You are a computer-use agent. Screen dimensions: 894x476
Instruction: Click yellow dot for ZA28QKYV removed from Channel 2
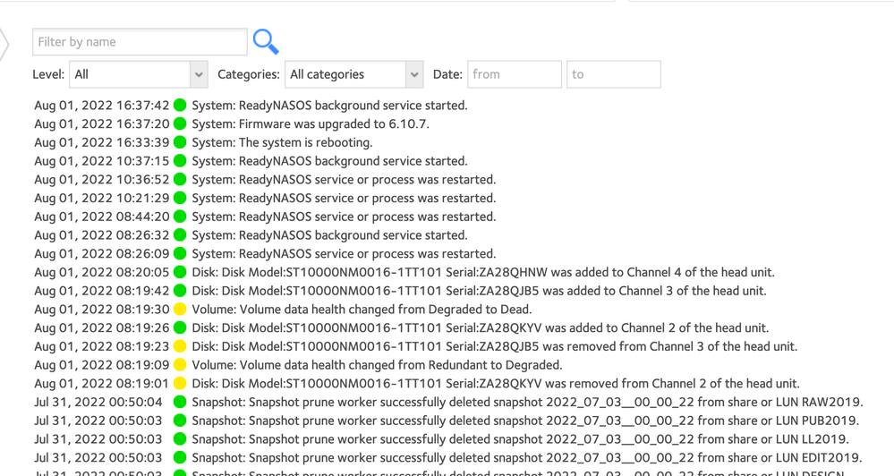180,384
